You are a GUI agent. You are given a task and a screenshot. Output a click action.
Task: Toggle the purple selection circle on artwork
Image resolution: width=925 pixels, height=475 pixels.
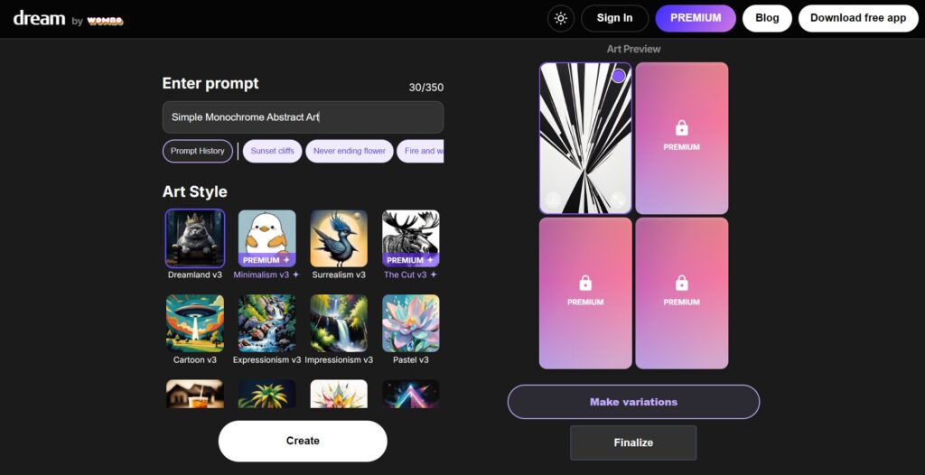pyautogui.click(x=618, y=76)
